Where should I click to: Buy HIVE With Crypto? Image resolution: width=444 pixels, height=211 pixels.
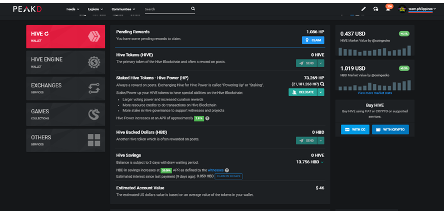pyautogui.click(x=391, y=129)
